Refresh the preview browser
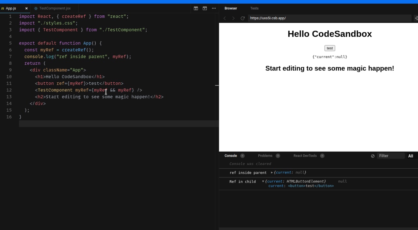The width and height of the screenshot is (418, 230). [243, 18]
